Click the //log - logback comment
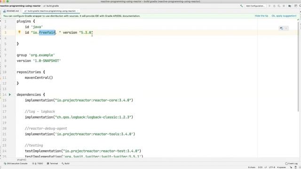301x169 pixels. [x=40, y=112]
